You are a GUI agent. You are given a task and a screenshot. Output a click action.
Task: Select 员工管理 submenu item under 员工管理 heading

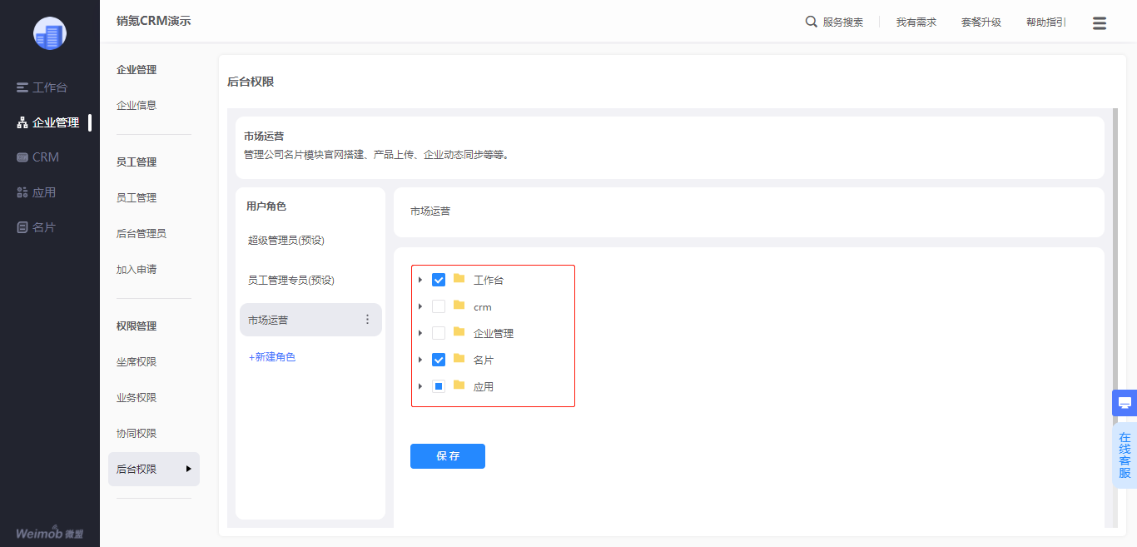(137, 198)
